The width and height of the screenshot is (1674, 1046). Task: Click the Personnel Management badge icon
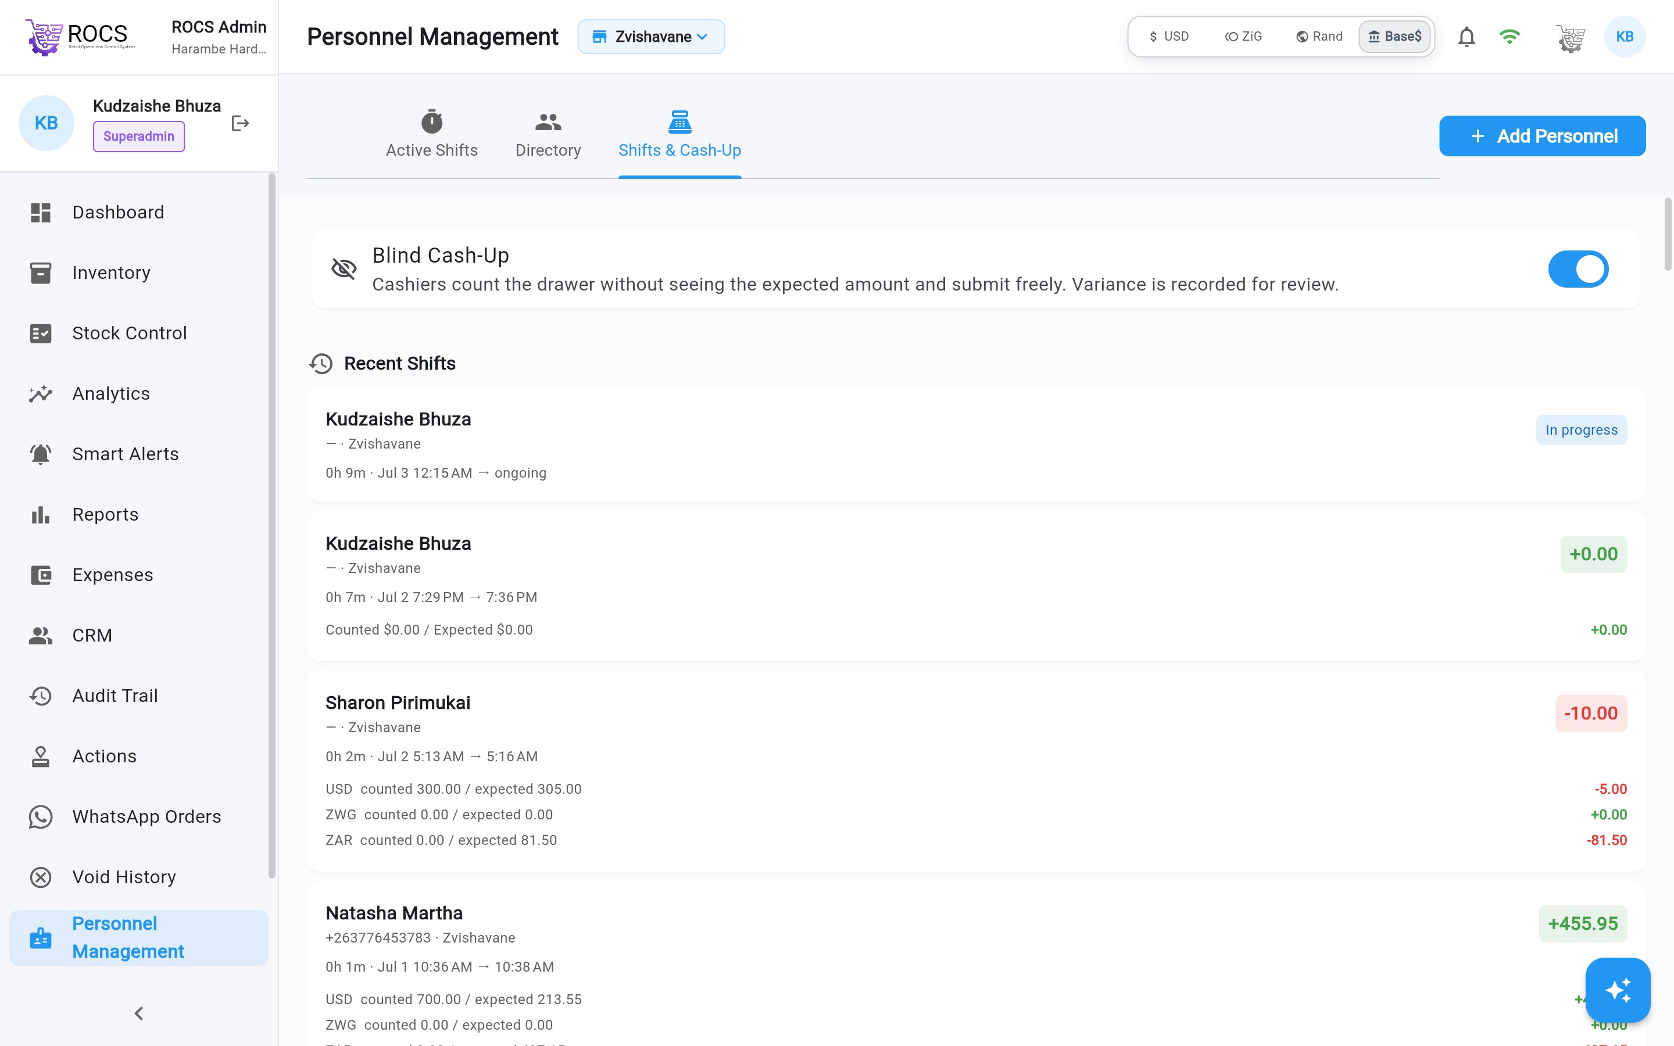[41, 937]
